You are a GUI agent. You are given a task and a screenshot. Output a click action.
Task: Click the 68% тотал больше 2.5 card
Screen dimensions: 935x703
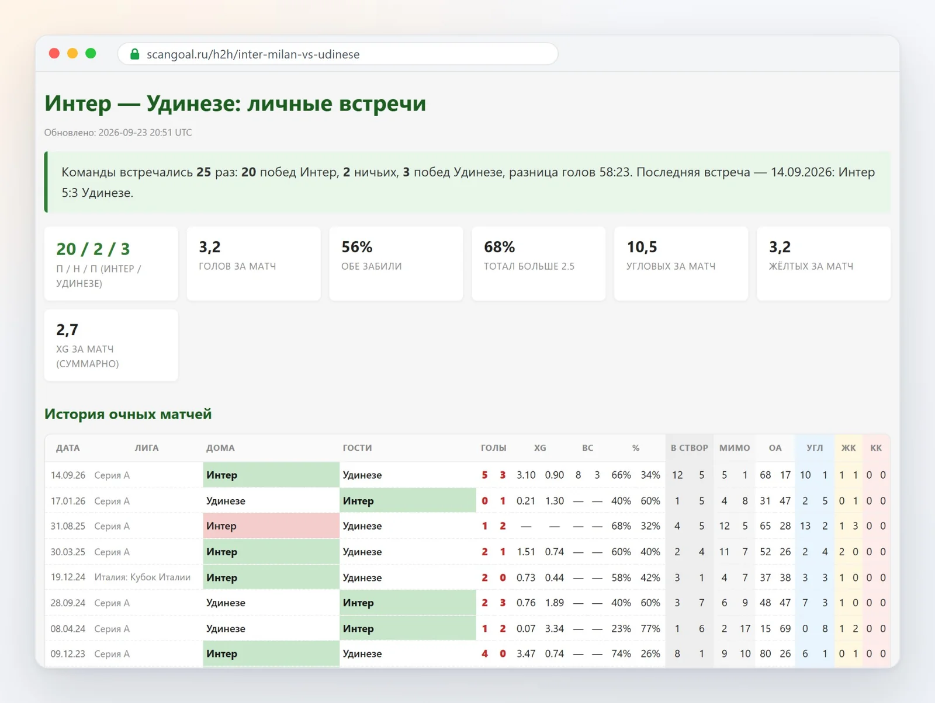click(538, 264)
